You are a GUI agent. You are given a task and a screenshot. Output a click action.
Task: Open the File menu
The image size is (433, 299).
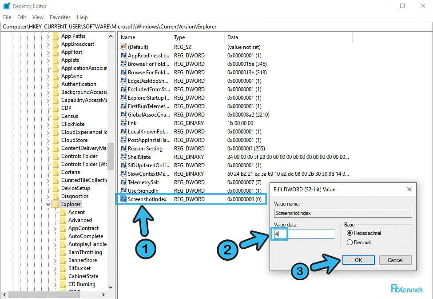pos(7,17)
